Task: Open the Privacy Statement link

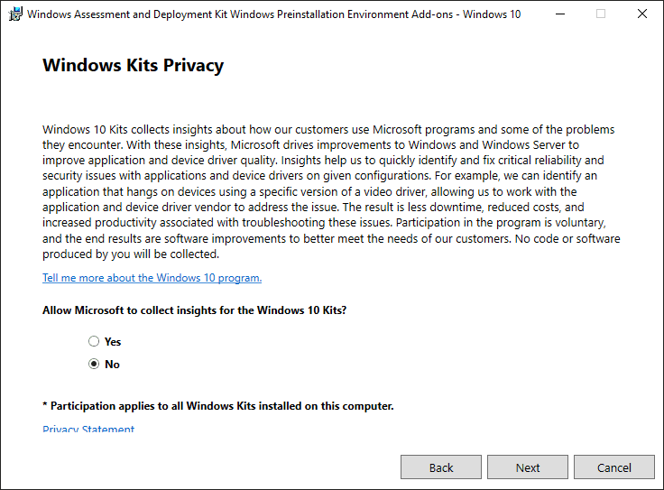Action: click(88, 430)
